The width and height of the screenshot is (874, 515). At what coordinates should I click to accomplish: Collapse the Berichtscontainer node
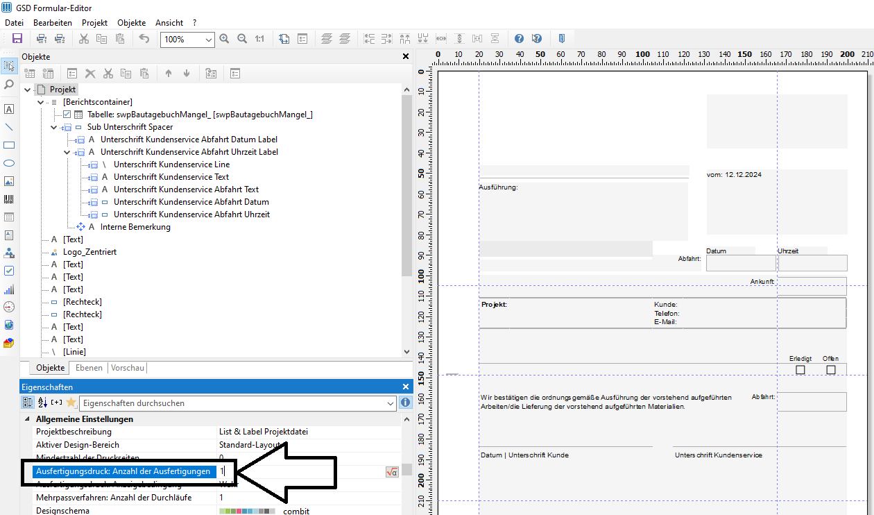41,102
